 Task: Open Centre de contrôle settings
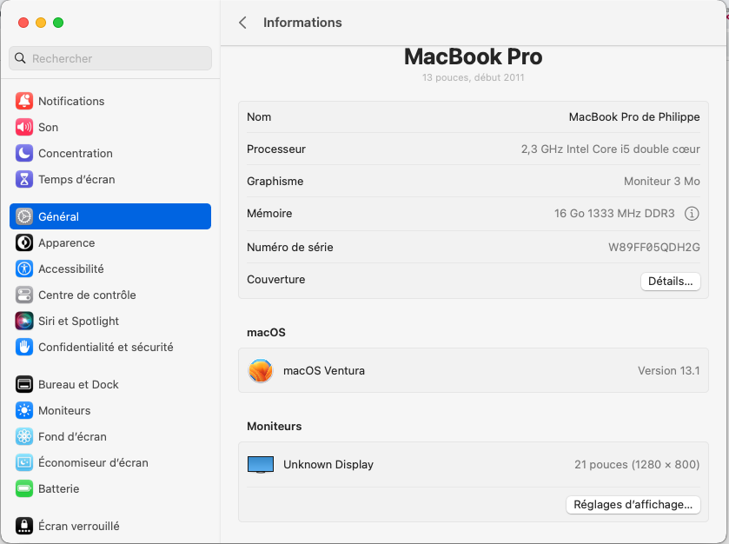(110, 295)
